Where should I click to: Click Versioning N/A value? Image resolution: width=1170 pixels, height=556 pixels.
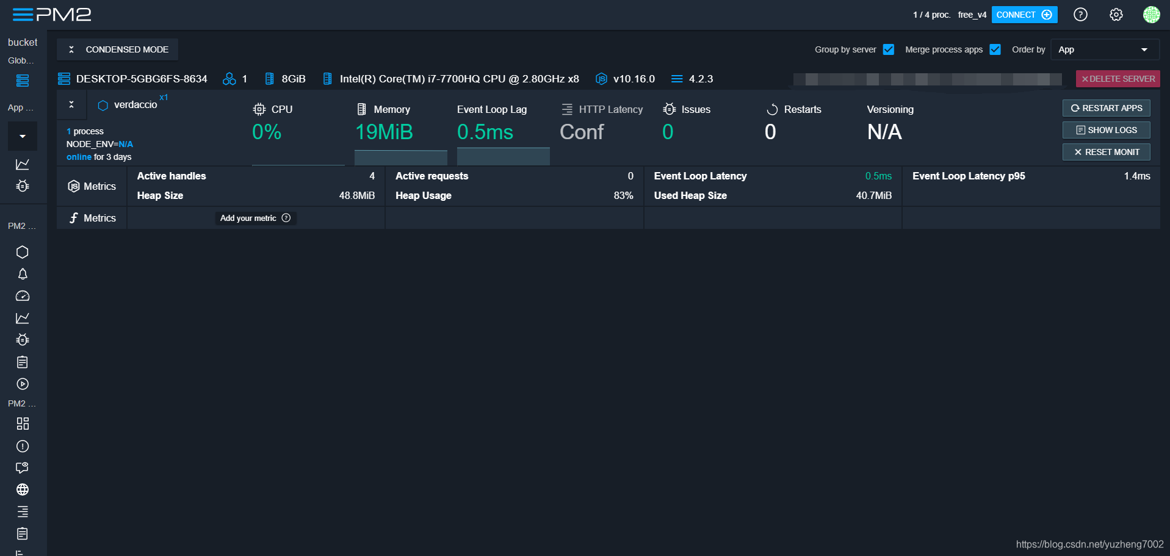[884, 132]
